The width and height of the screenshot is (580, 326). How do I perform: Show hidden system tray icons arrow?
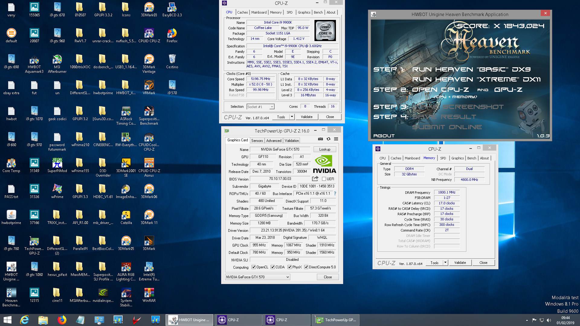(x=527, y=320)
